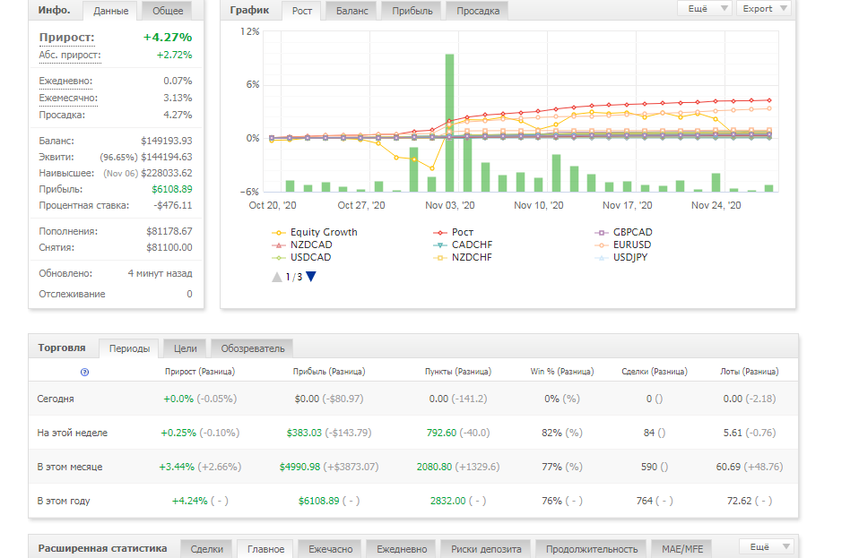
Task: Click the last red Рост data point on chart
Action: [x=769, y=100]
